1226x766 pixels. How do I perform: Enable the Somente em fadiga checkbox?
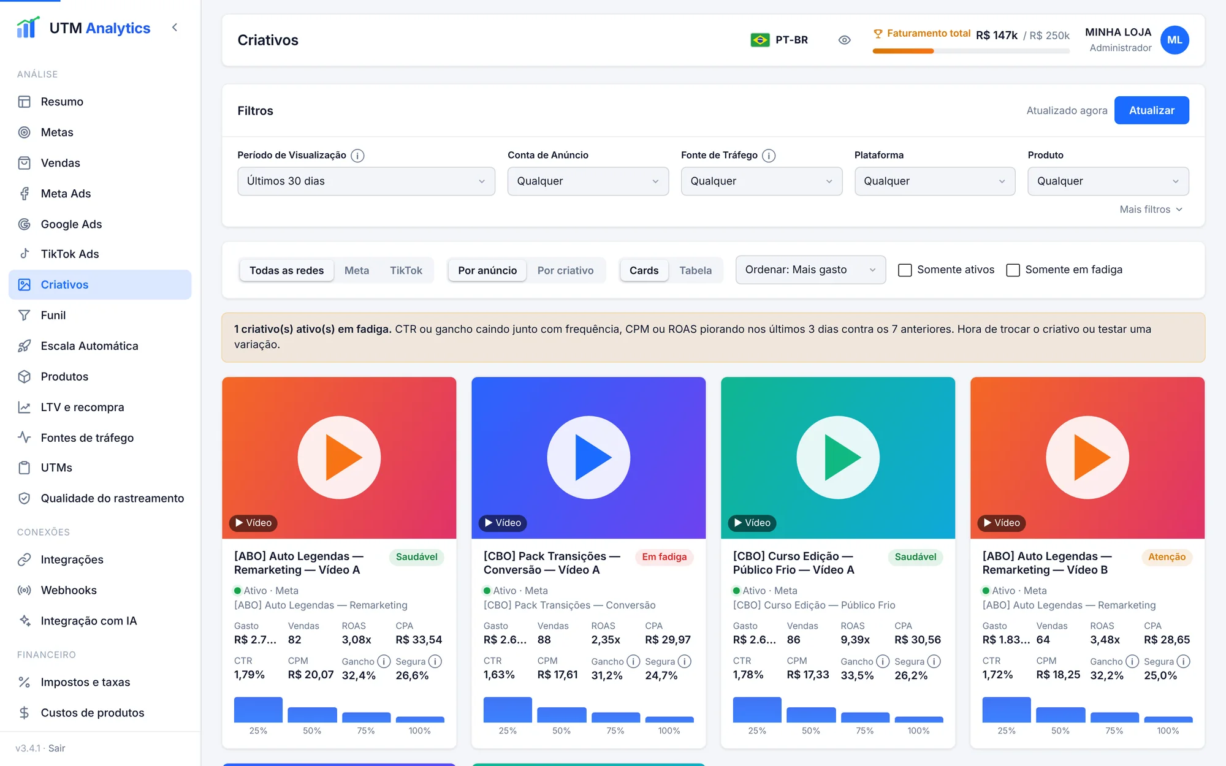point(1013,270)
